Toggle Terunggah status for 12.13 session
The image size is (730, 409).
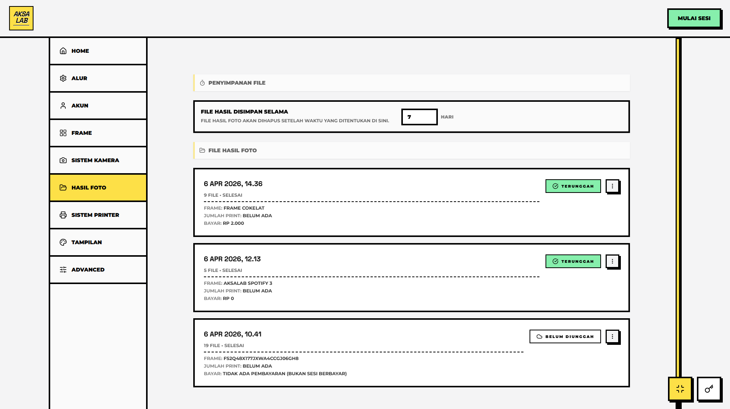573,261
